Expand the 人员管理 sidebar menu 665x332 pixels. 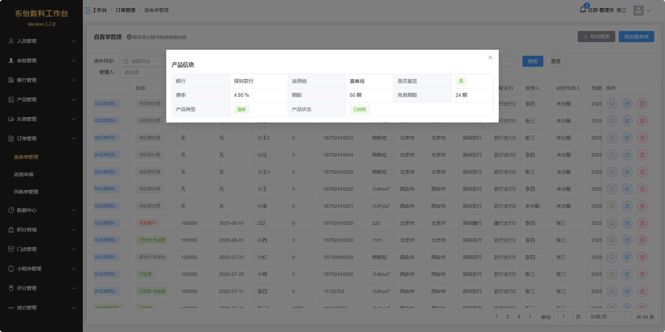(x=41, y=41)
